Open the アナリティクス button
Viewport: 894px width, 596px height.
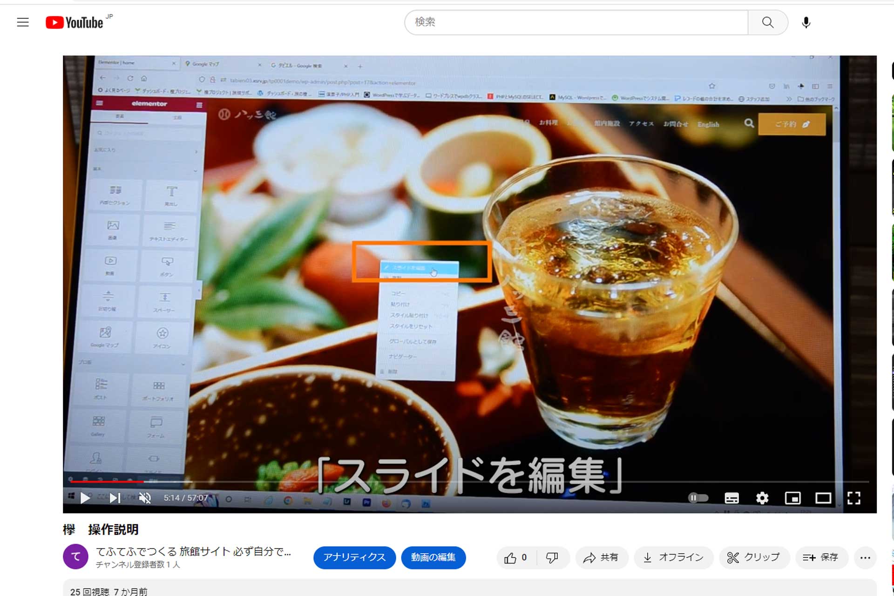point(354,557)
